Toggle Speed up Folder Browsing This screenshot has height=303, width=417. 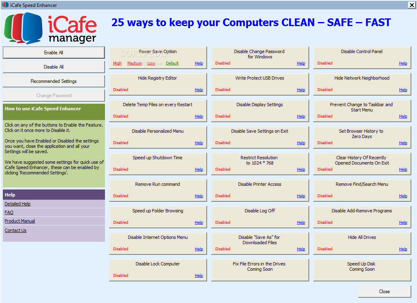158,217
